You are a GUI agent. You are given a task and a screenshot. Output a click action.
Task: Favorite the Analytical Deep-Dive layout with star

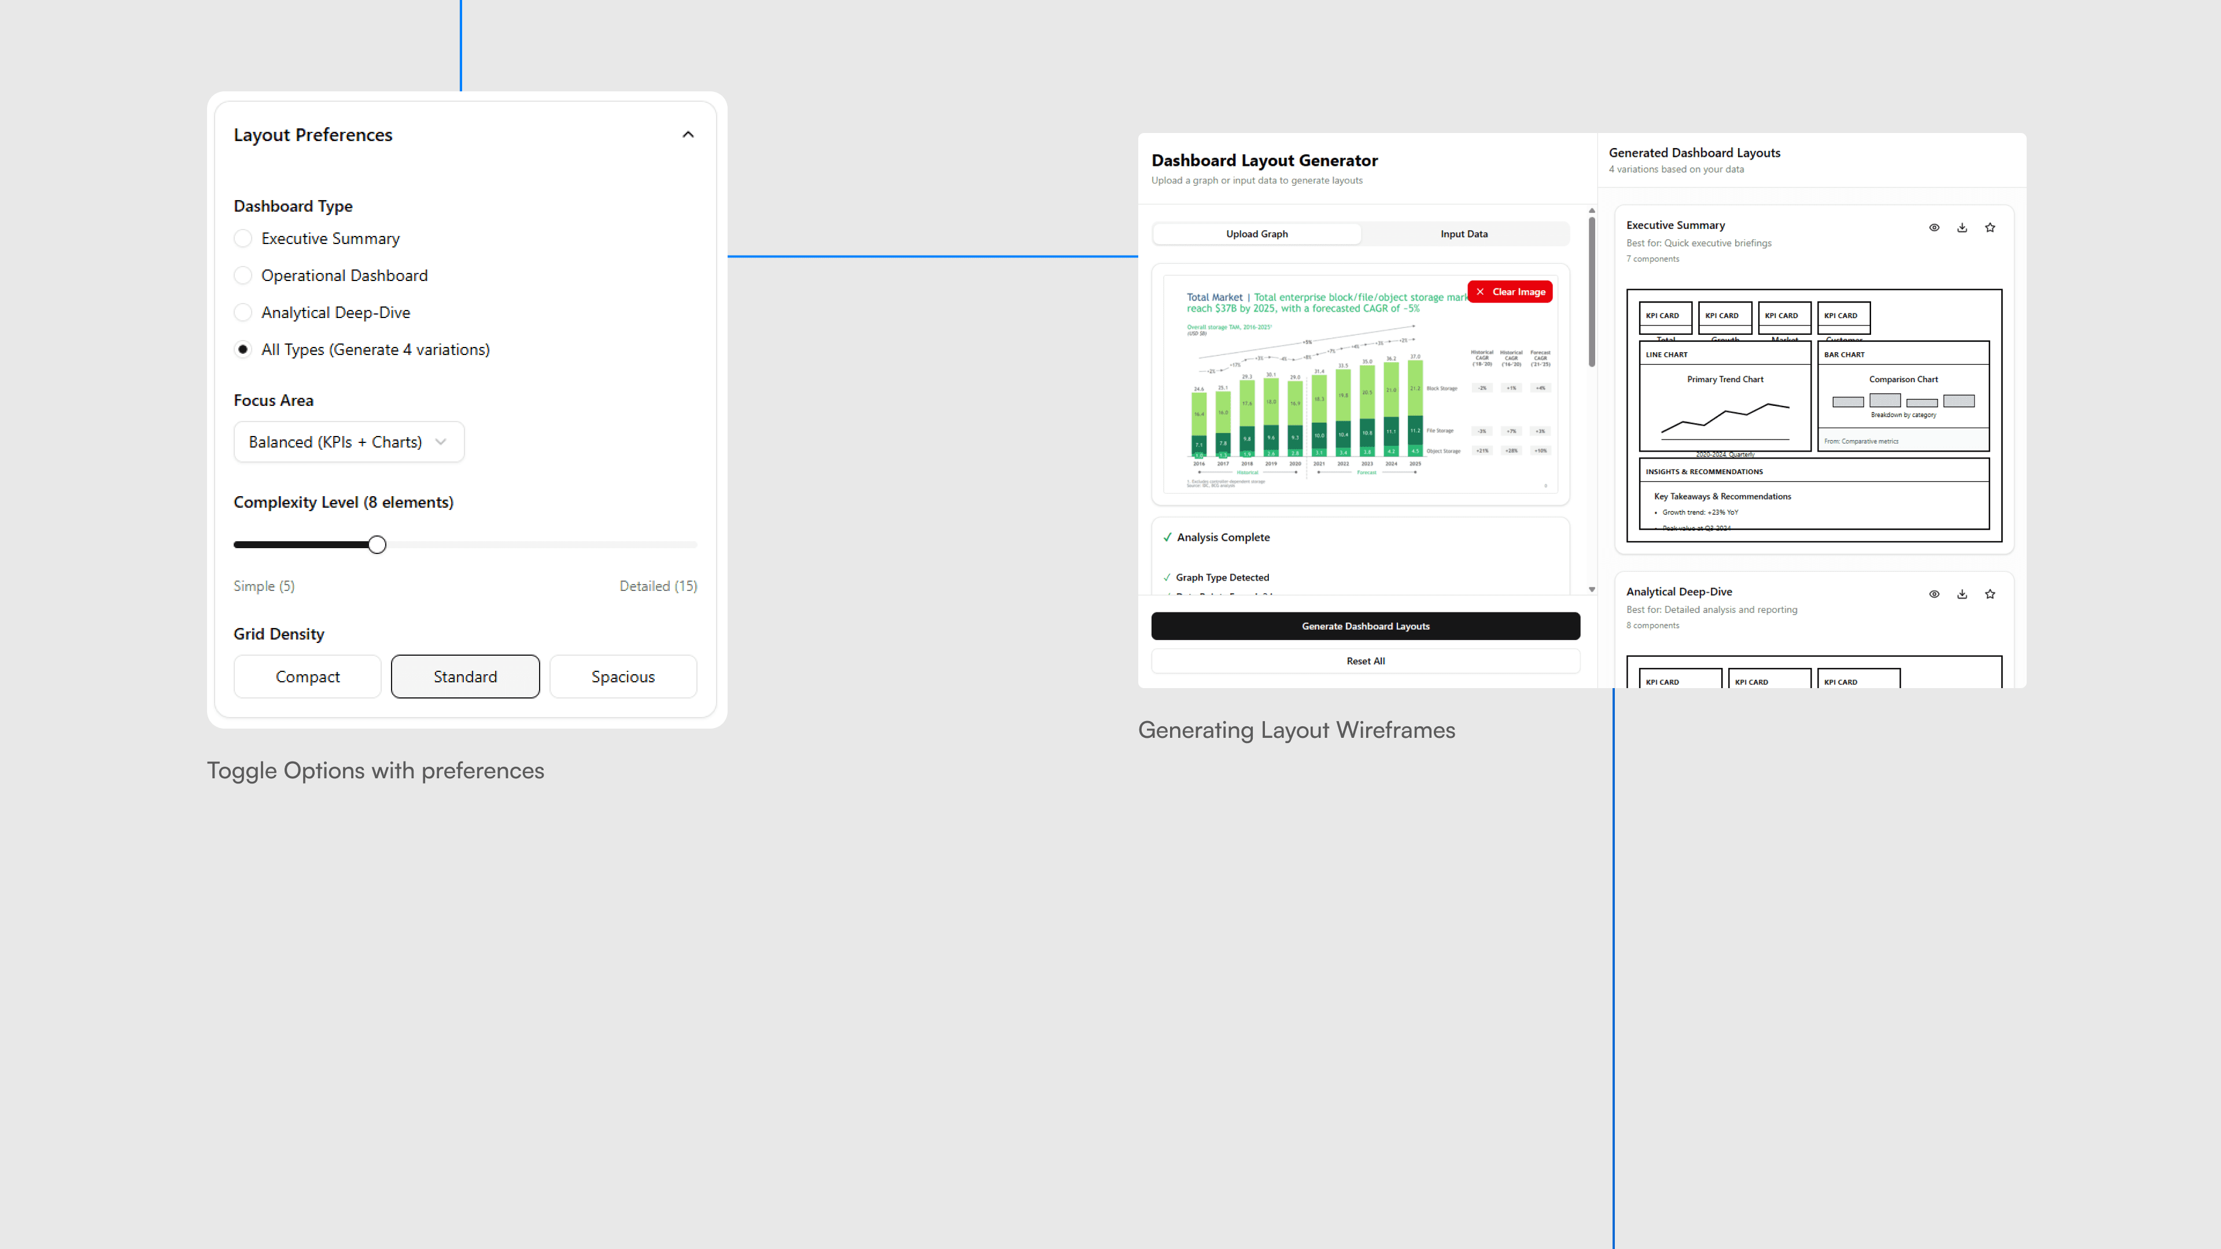tap(1990, 594)
